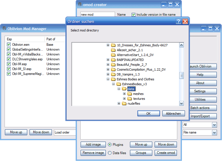Screen dimensions: 222x161
Task: Confirm folder selection with OK
Action: [149, 114]
